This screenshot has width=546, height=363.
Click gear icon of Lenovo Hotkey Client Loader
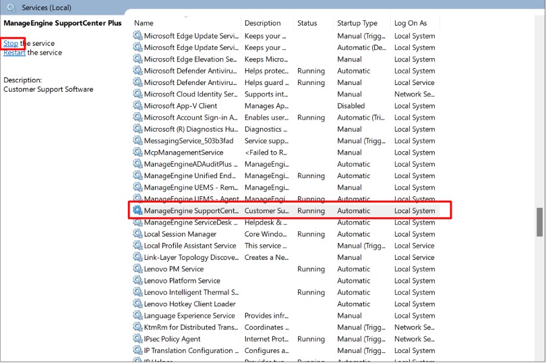tap(138, 304)
